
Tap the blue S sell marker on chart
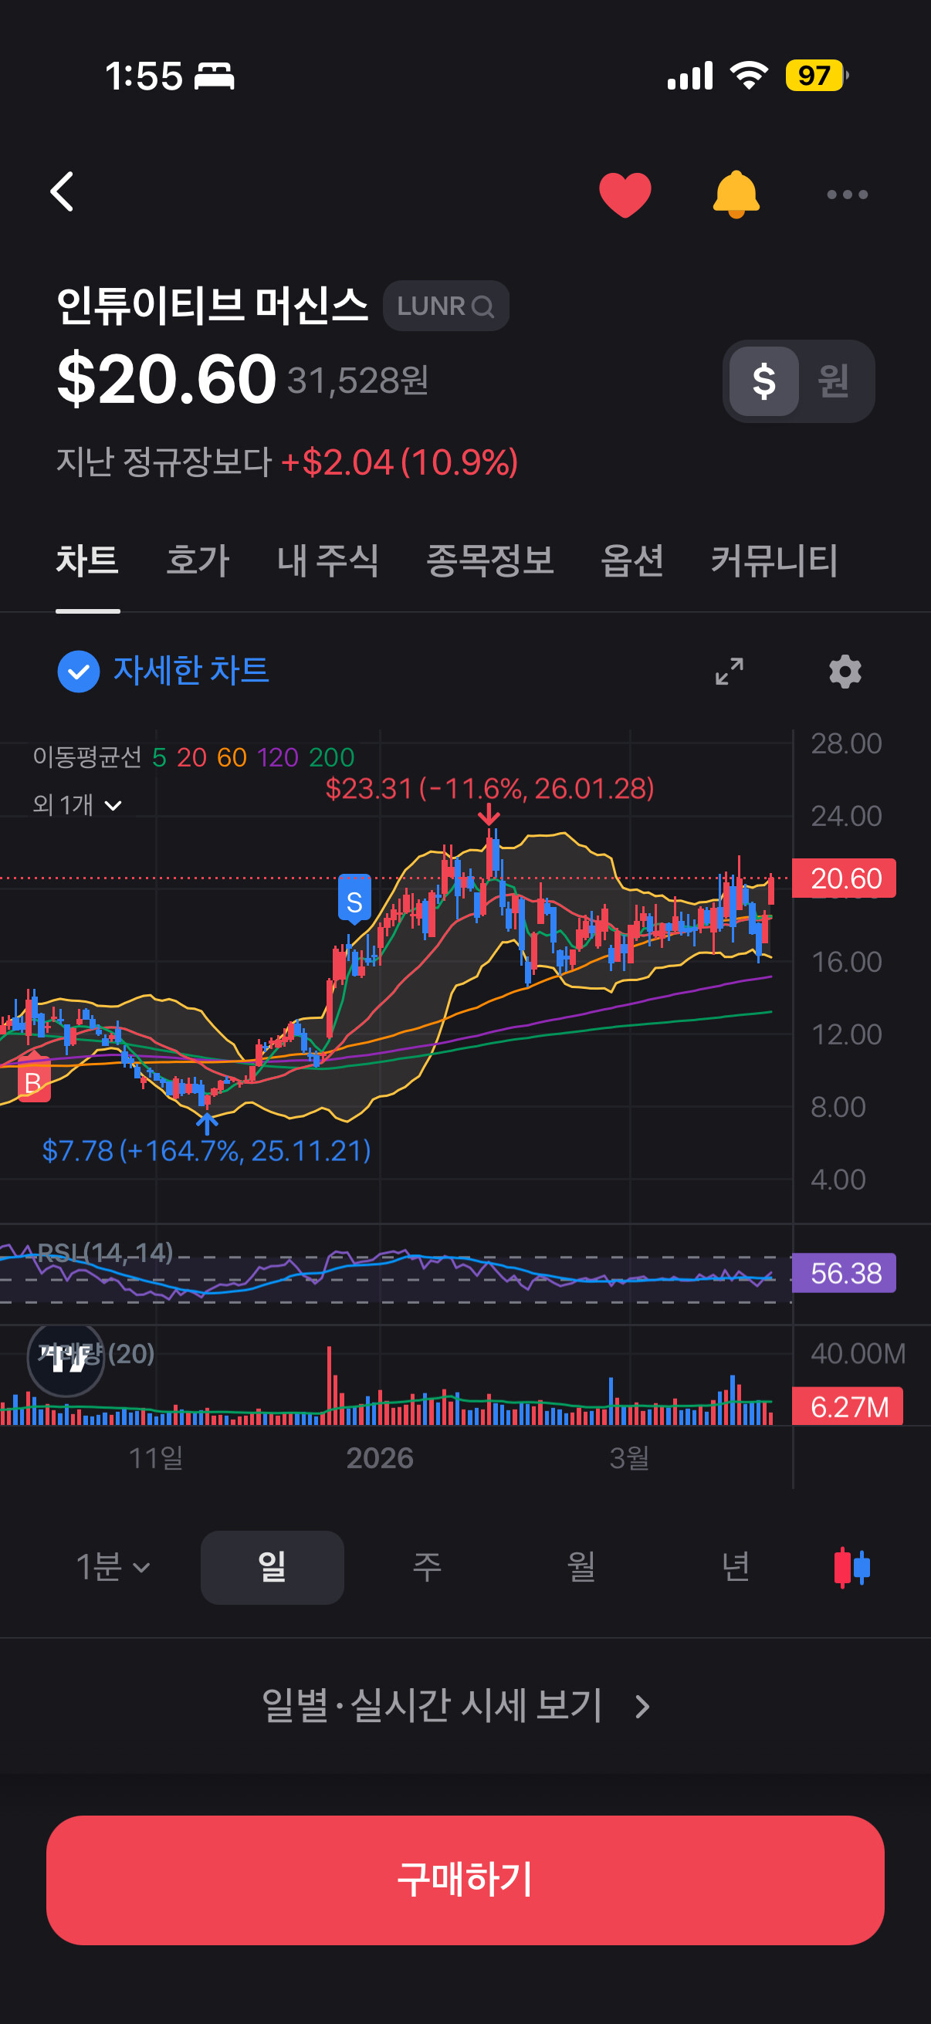[354, 899]
